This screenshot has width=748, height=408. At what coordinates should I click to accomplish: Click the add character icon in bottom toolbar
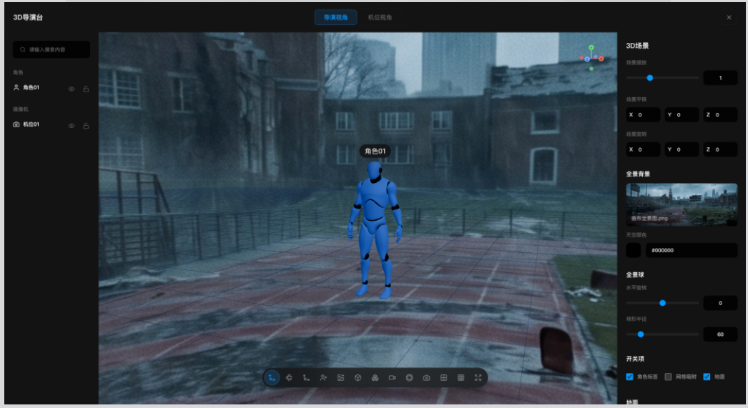323,377
